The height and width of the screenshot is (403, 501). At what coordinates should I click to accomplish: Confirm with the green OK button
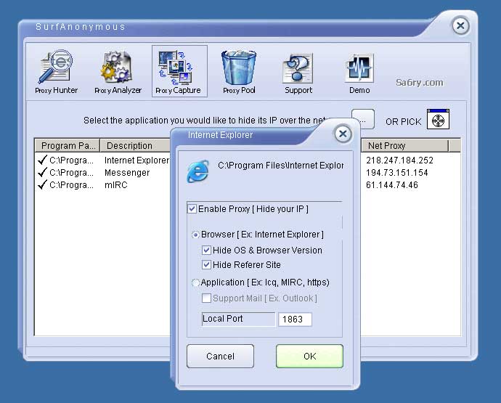click(x=309, y=356)
